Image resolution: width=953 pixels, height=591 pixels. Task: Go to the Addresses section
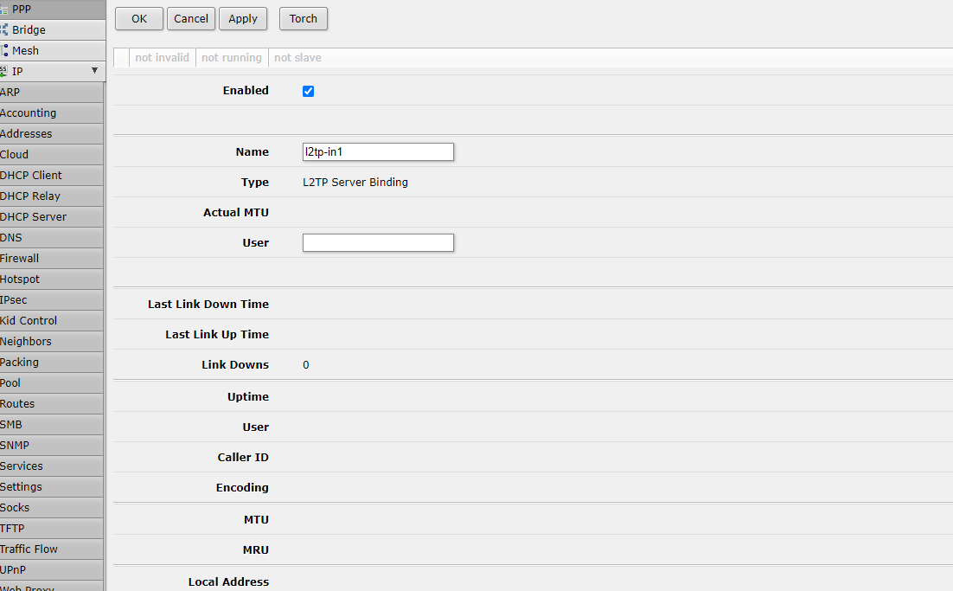tap(26, 133)
